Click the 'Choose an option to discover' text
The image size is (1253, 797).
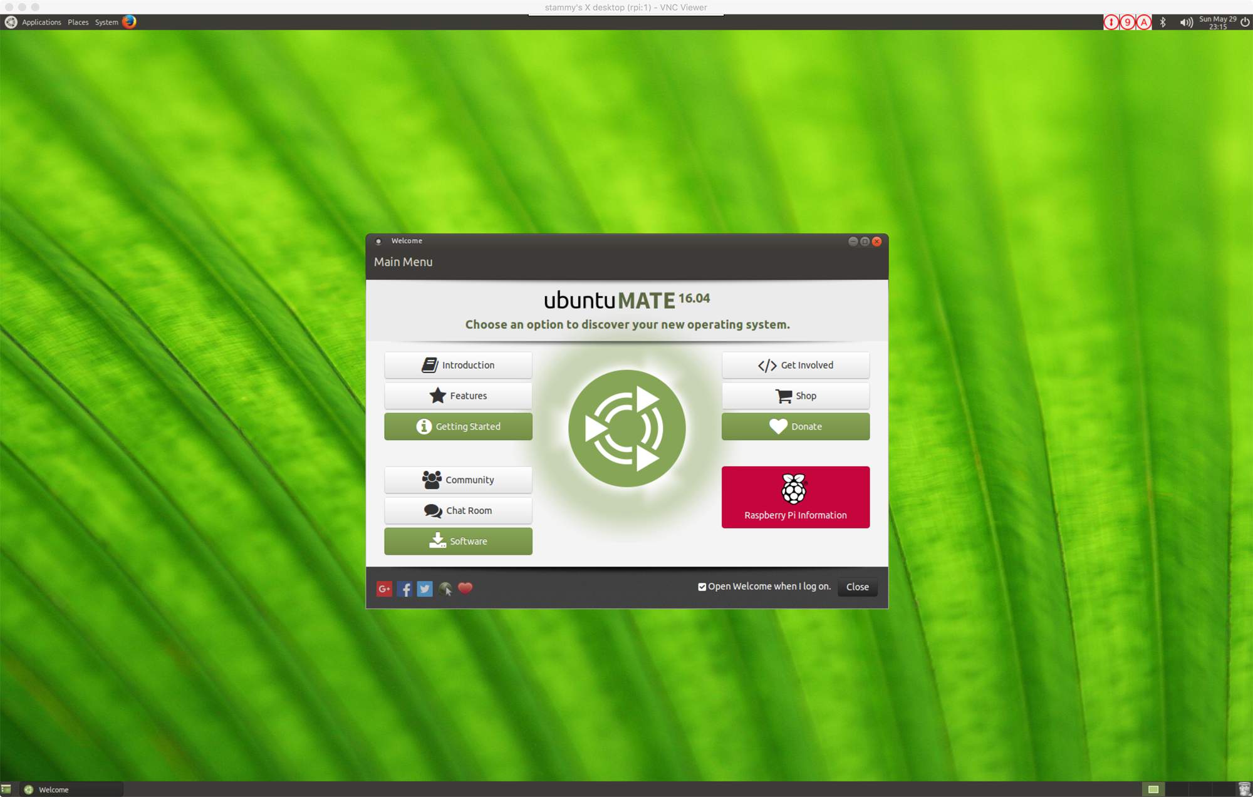627,324
